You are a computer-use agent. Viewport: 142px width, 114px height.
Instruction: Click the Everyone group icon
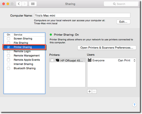pos(90,60)
